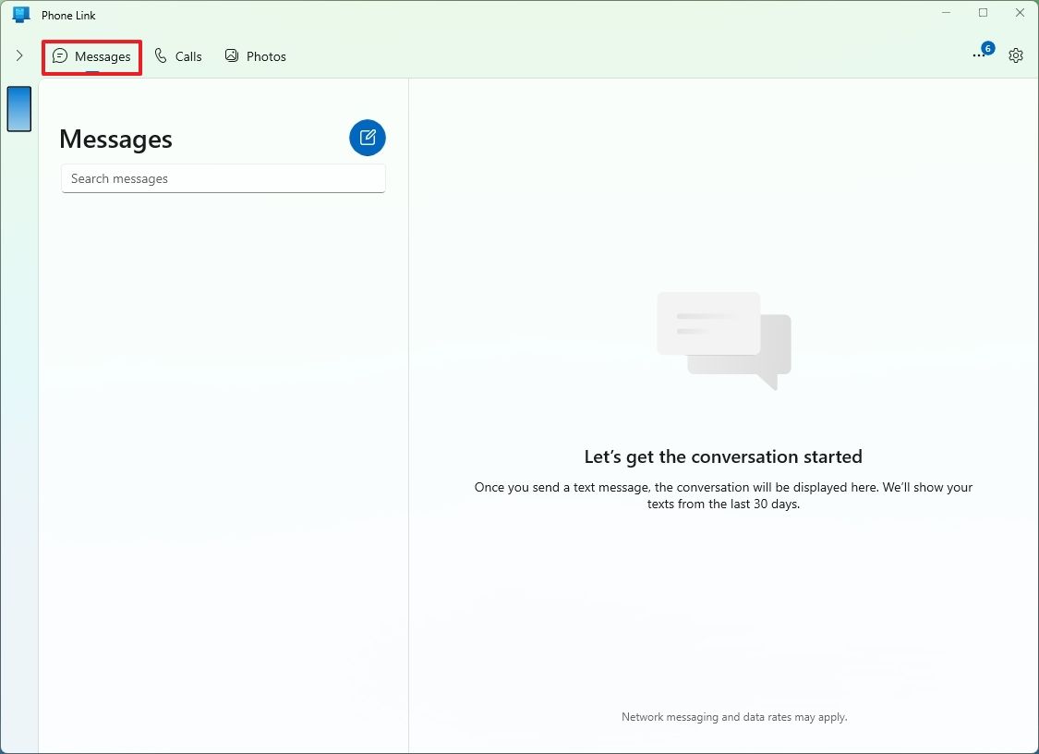Open Phone Link settings via the gear icon
The image size is (1039, 754).
[x=1016, y=55]
